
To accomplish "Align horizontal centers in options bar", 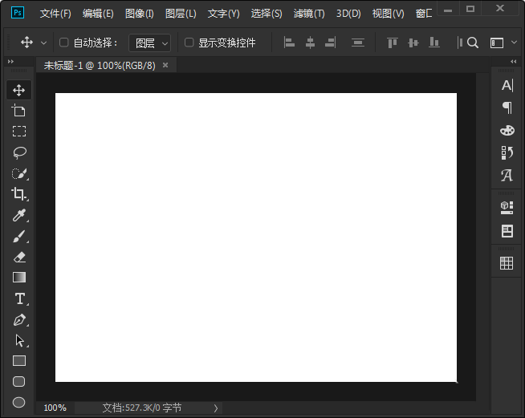I will click(x=311, y=43).
